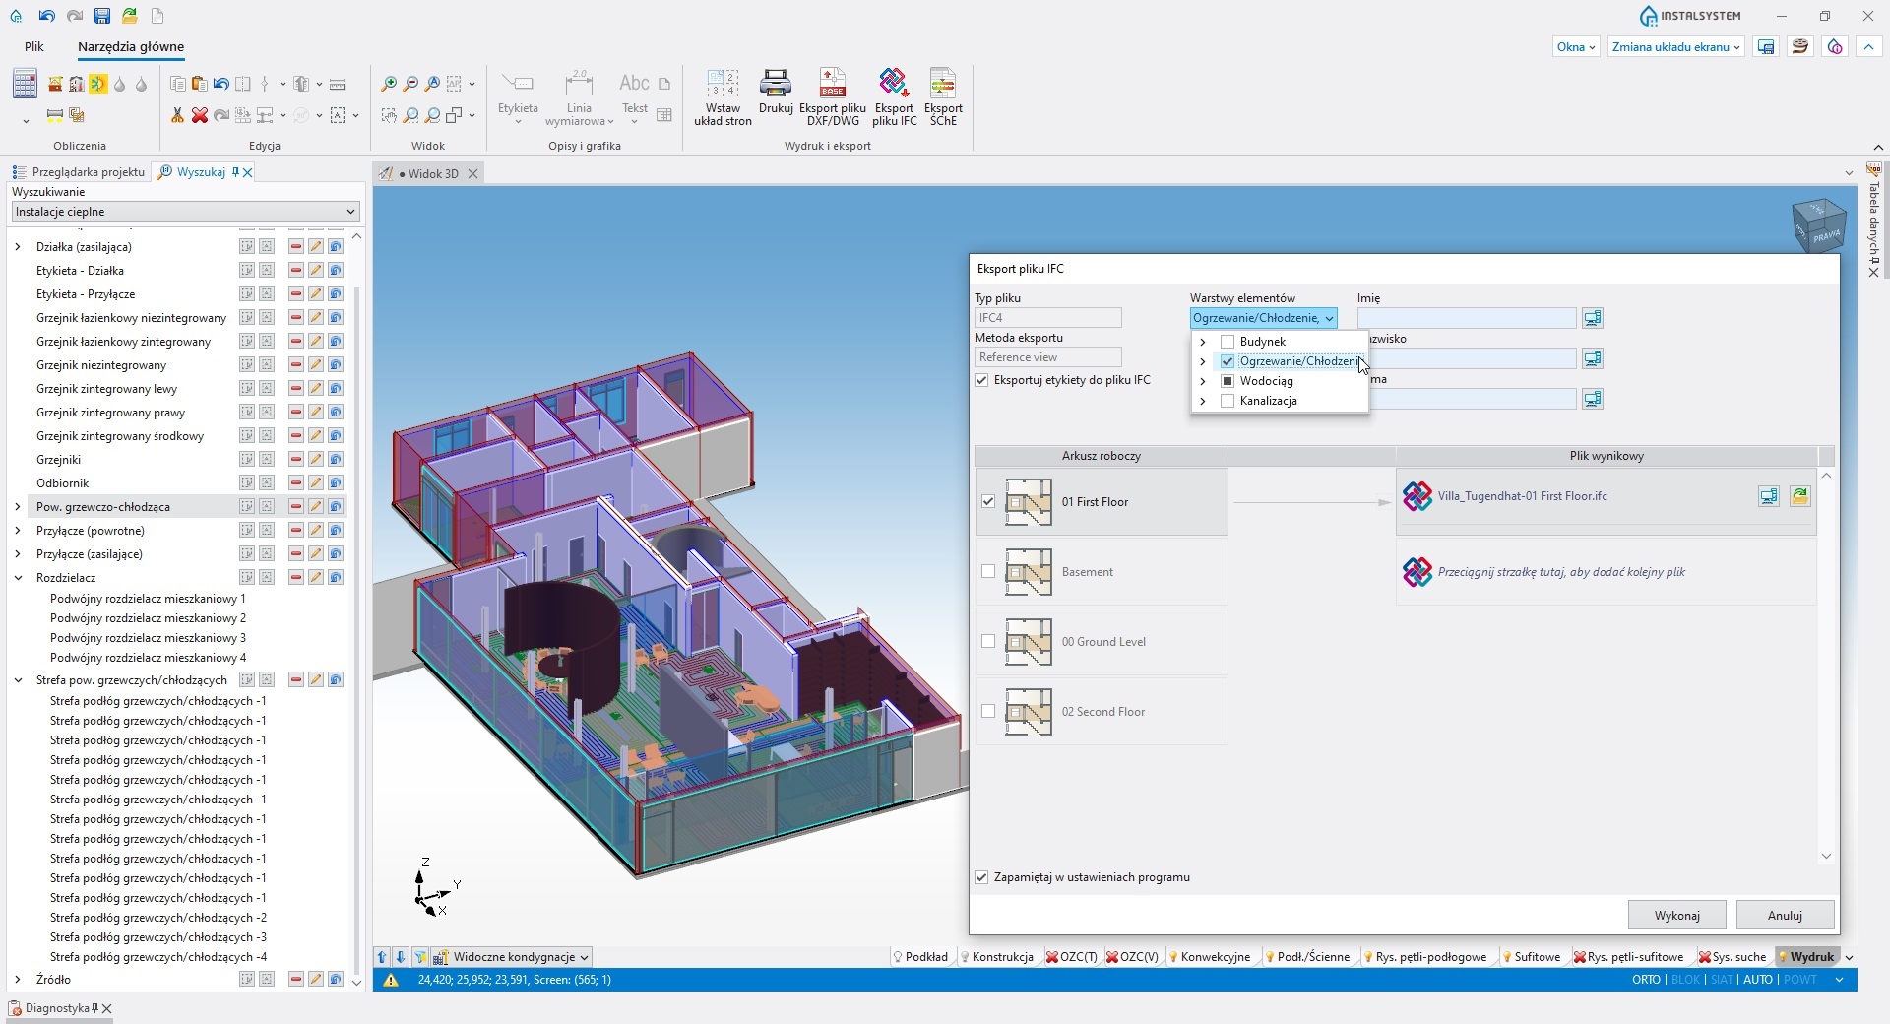Click blue monitor icon for Villa_Tugendhat output file
This screenshot has width=1890, height=1024.
tap(1769, 496)
